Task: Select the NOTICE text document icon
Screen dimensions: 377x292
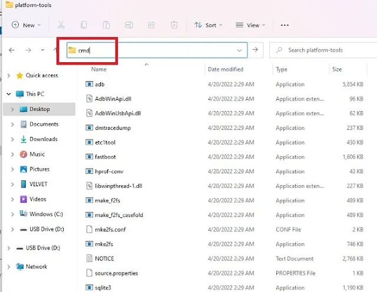Action: pos(89,259)
